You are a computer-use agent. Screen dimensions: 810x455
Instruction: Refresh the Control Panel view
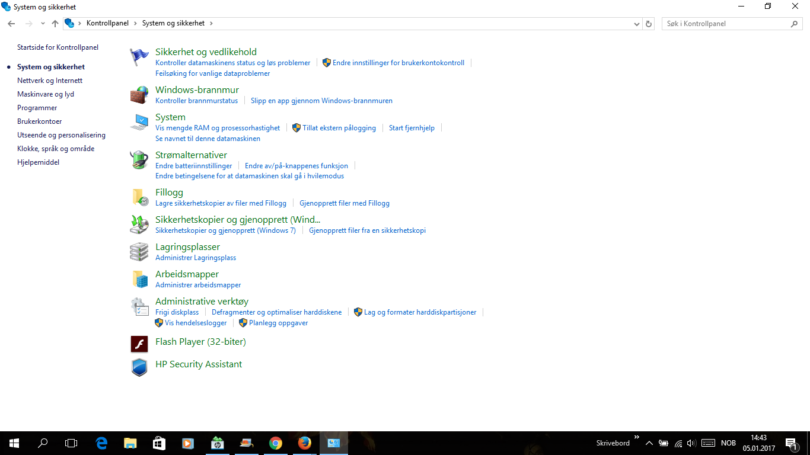click(x=649, y=24)
